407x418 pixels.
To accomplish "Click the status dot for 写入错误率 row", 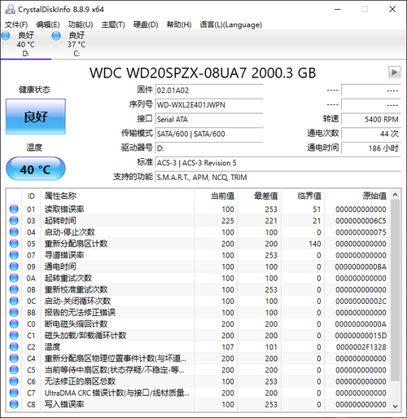I will point(14,404).
